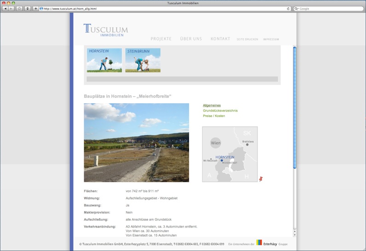Click the blue page scrollbar thumb

(x=295, y=107)
